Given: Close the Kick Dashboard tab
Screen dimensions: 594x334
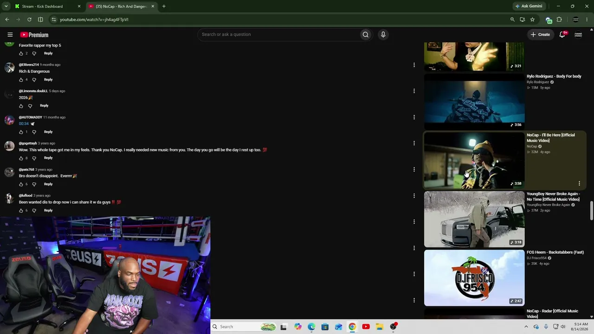Looking at the screenshot, I should (79, 6).
